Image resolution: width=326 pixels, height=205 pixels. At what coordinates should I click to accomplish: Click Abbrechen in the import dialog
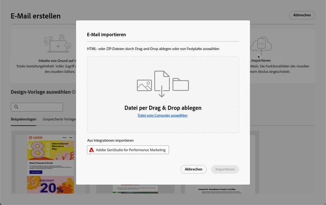193,169
